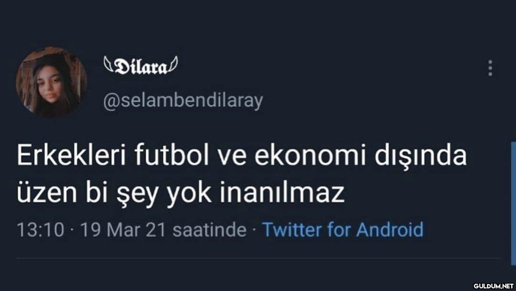Open the @selambendilaray handle
Image resolution: width=516 pixels, height=291 pixels.
(183, 102)
